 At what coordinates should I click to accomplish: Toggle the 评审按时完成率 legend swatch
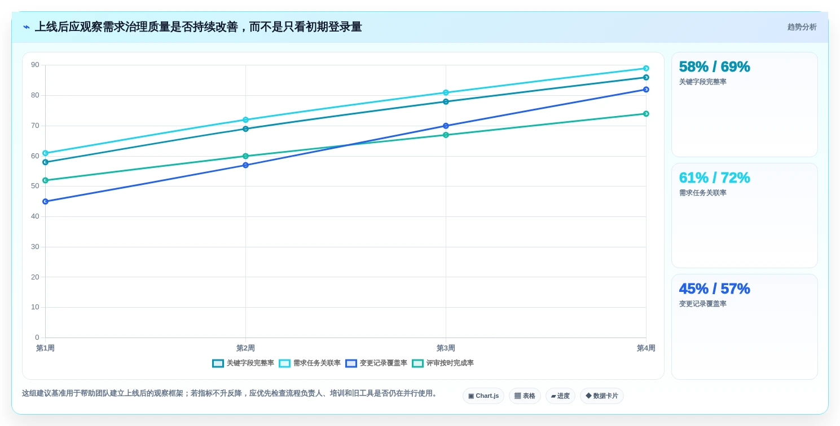click(417, 363)
